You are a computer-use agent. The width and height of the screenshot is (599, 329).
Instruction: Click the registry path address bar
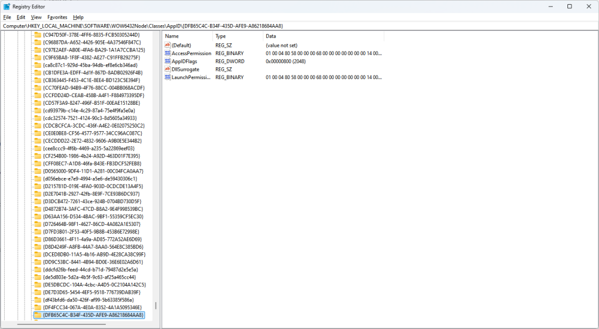[x=292, y=26]
